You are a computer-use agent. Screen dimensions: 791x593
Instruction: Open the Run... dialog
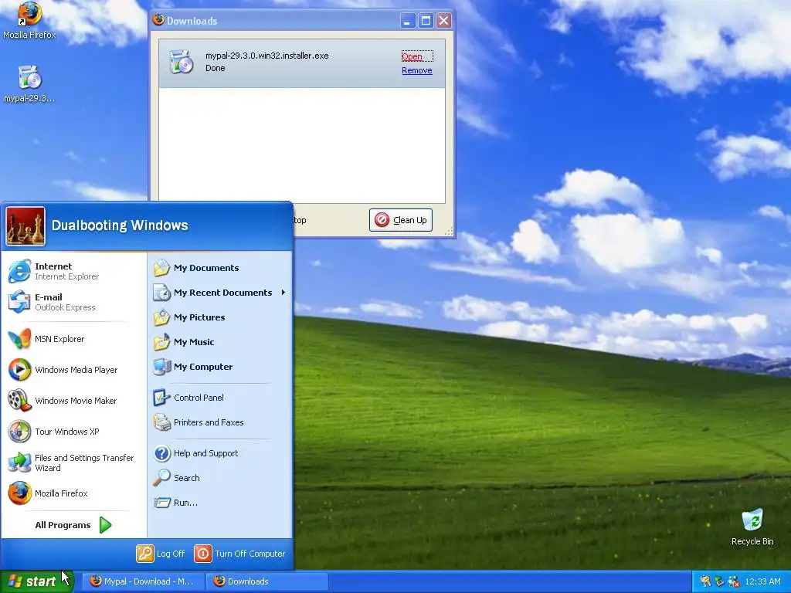219,503
